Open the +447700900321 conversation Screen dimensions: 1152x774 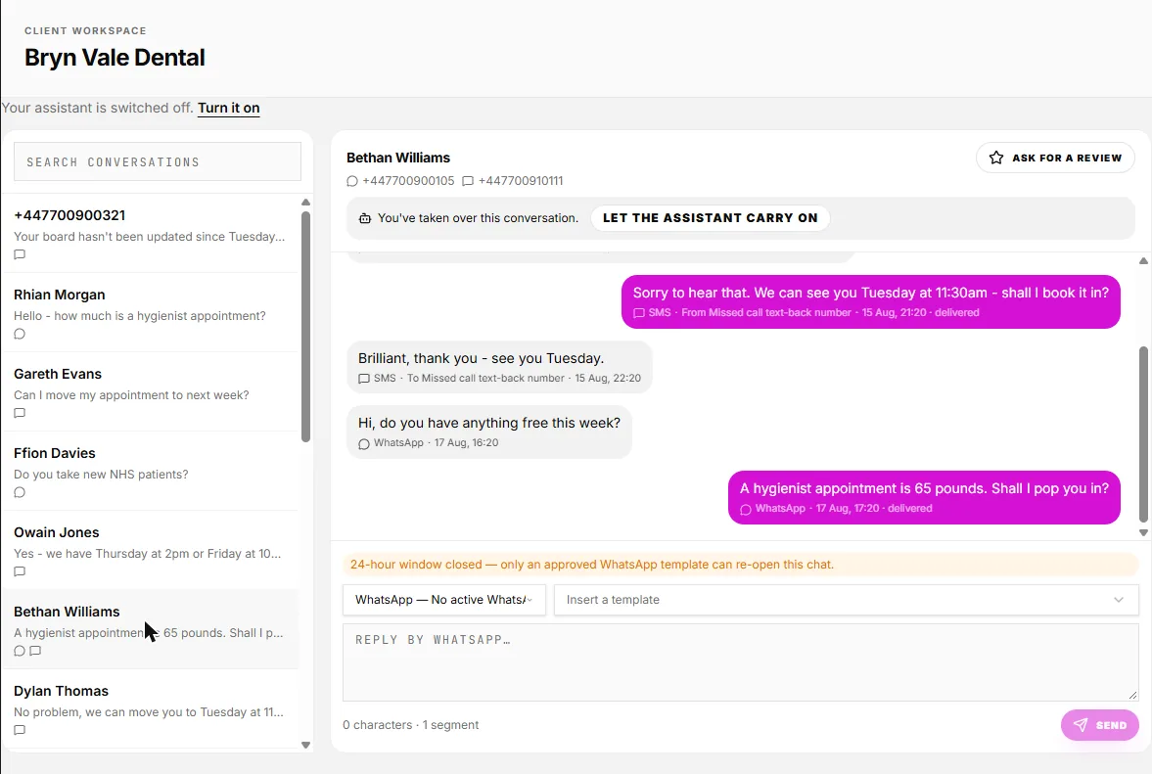[150, 234]
